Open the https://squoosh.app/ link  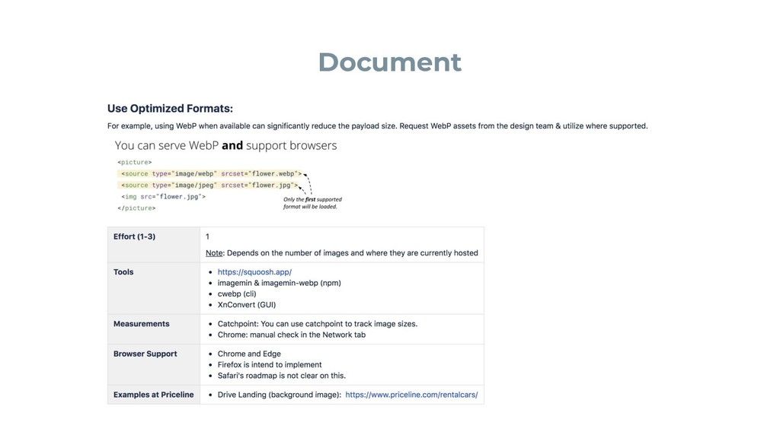tap(254, 272)
